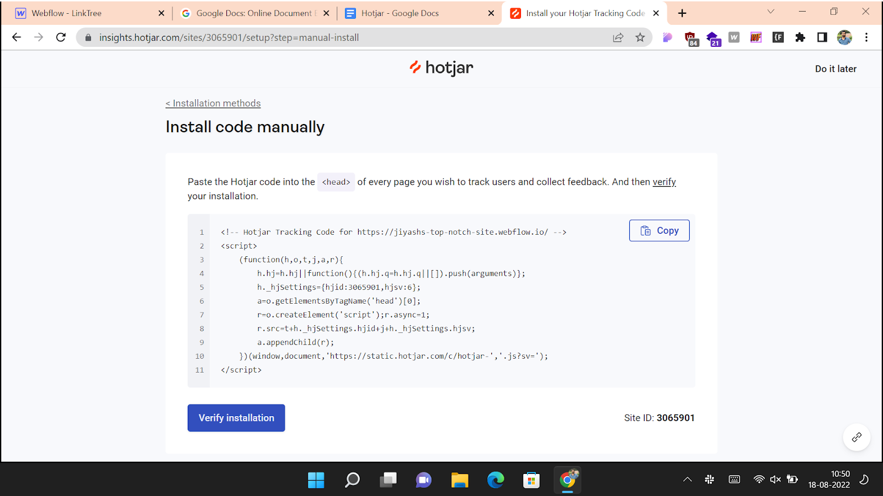
Task: Open the Chrome three-dot menu
Action: [x=866, y=37]
